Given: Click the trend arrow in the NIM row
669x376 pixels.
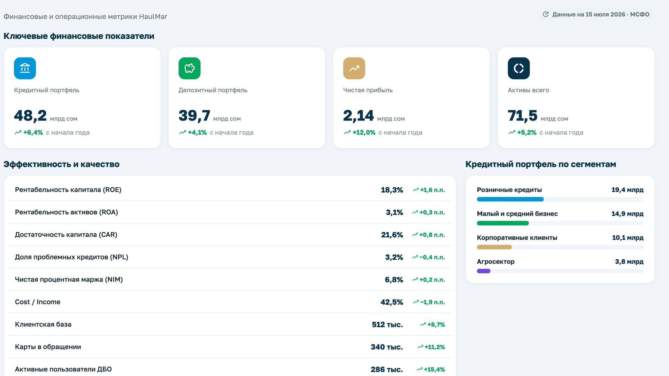Looking at the screenshot, I should coord(415,280).
